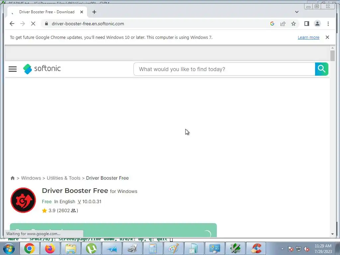Open uTorrent from the taskbar
340x255 pixels.
91,248
